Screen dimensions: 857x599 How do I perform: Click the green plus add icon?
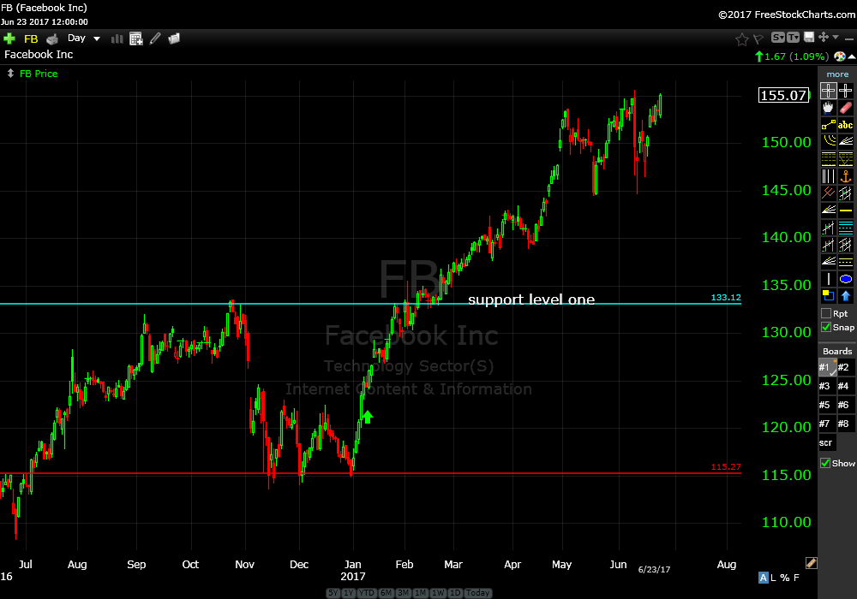click(9, 39)
